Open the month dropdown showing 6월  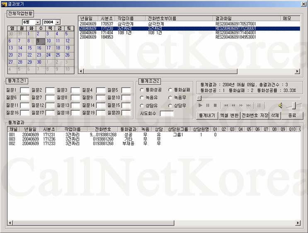click(x=38, y=22)
